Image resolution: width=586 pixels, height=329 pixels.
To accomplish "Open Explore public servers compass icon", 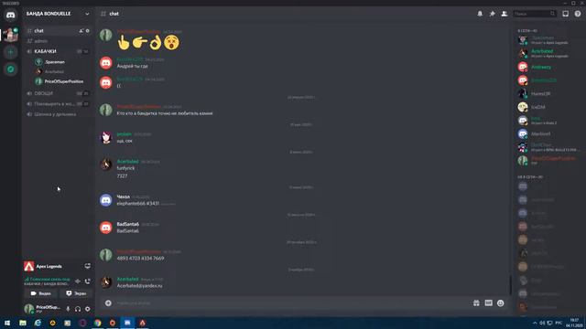I will (10, 69).
